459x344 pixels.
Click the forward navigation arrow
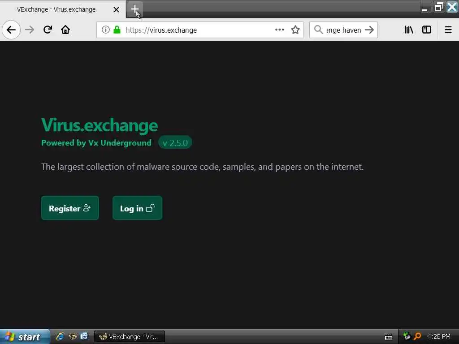click(x=30, y=30)
